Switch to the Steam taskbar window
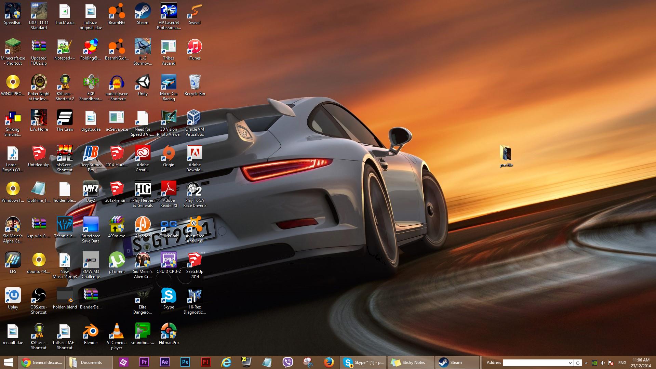The image size is (656, 369). [x=458, y=363]
